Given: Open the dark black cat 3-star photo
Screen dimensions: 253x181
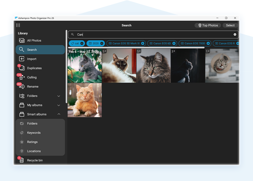Looking at the screenshot, I should (188, 66).
